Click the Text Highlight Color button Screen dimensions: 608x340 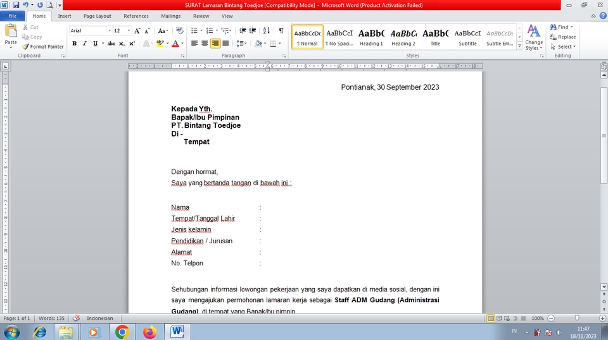pos(160,44)
